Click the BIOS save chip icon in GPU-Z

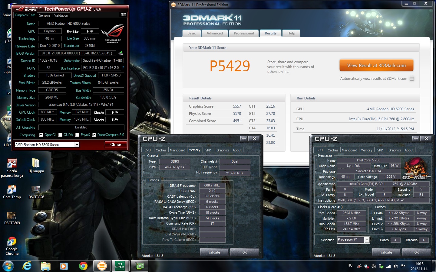(x=121, y=53)
